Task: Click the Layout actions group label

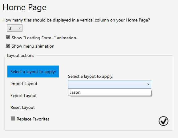Action: (x=20, y=56)
